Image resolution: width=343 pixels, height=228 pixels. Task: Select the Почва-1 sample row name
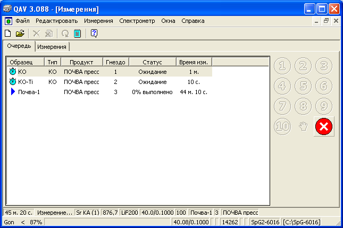[x=29, y=92]
